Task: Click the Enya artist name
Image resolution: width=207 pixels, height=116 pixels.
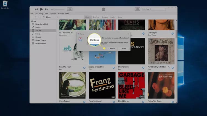Action: 149,69
